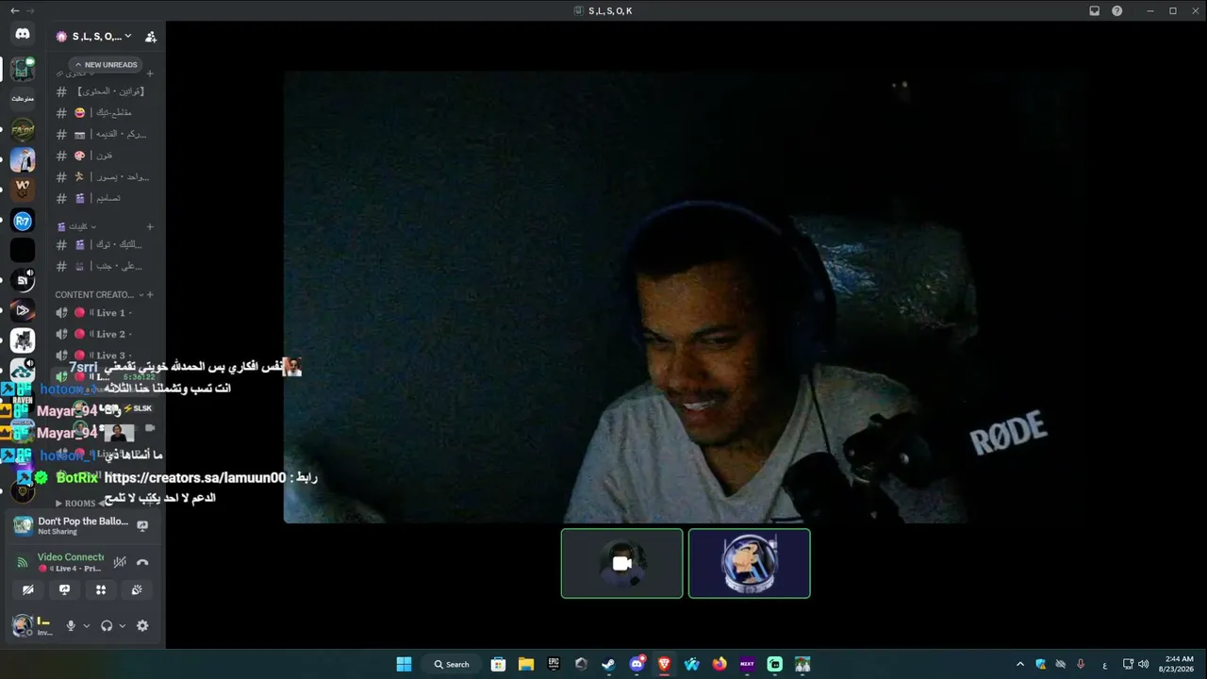Open user settings gear
This screenshot has width=1207, height=679.
click(x=142, y=625)
